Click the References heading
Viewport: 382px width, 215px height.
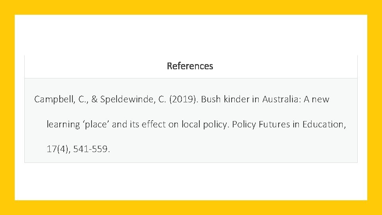point(190,66)
